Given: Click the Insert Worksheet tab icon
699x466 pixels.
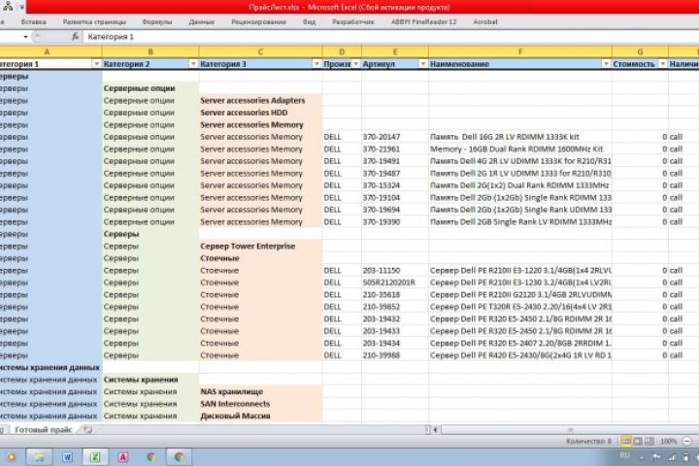Looking at the screenshot, I should (x=87, y=430).
